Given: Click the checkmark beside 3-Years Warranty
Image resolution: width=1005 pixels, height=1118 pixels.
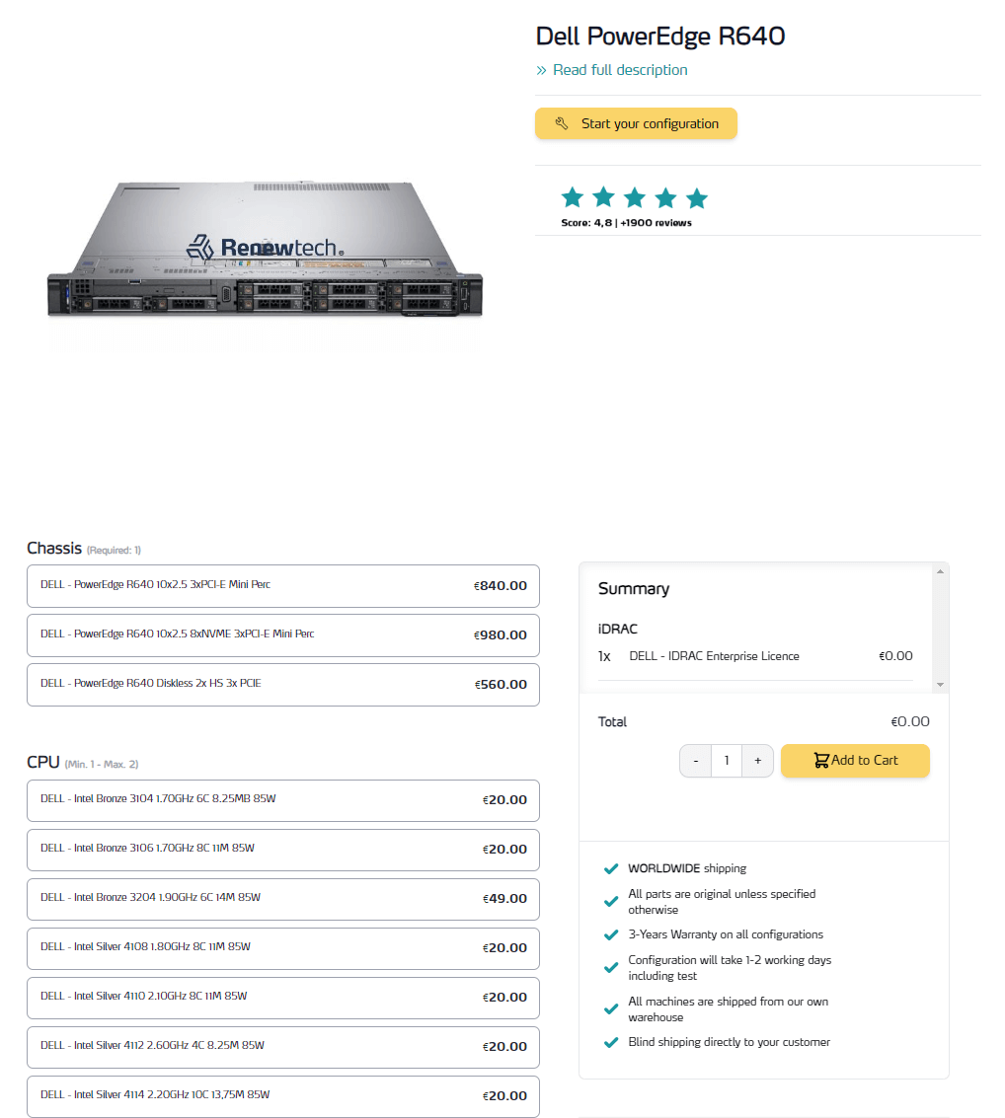Looking at the screenshot, I should [x=611, y=935].
